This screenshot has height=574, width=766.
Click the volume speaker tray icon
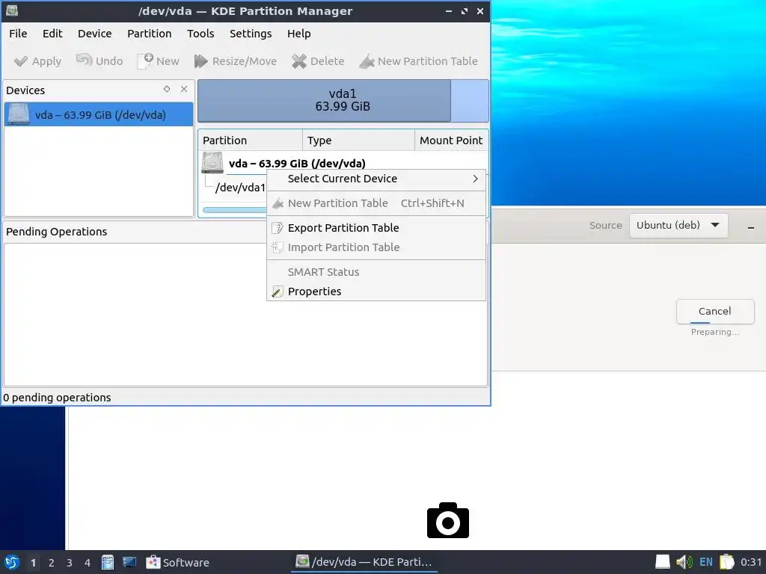pyautogui.click(x=684, y=562)
